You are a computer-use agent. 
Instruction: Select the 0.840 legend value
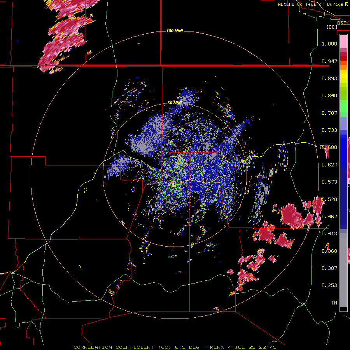point(329,96)
